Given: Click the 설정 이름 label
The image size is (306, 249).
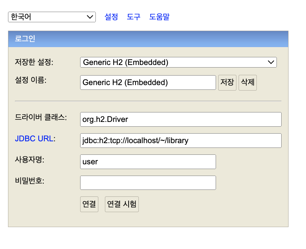Looking at the screenshot, I should [31, 80].
